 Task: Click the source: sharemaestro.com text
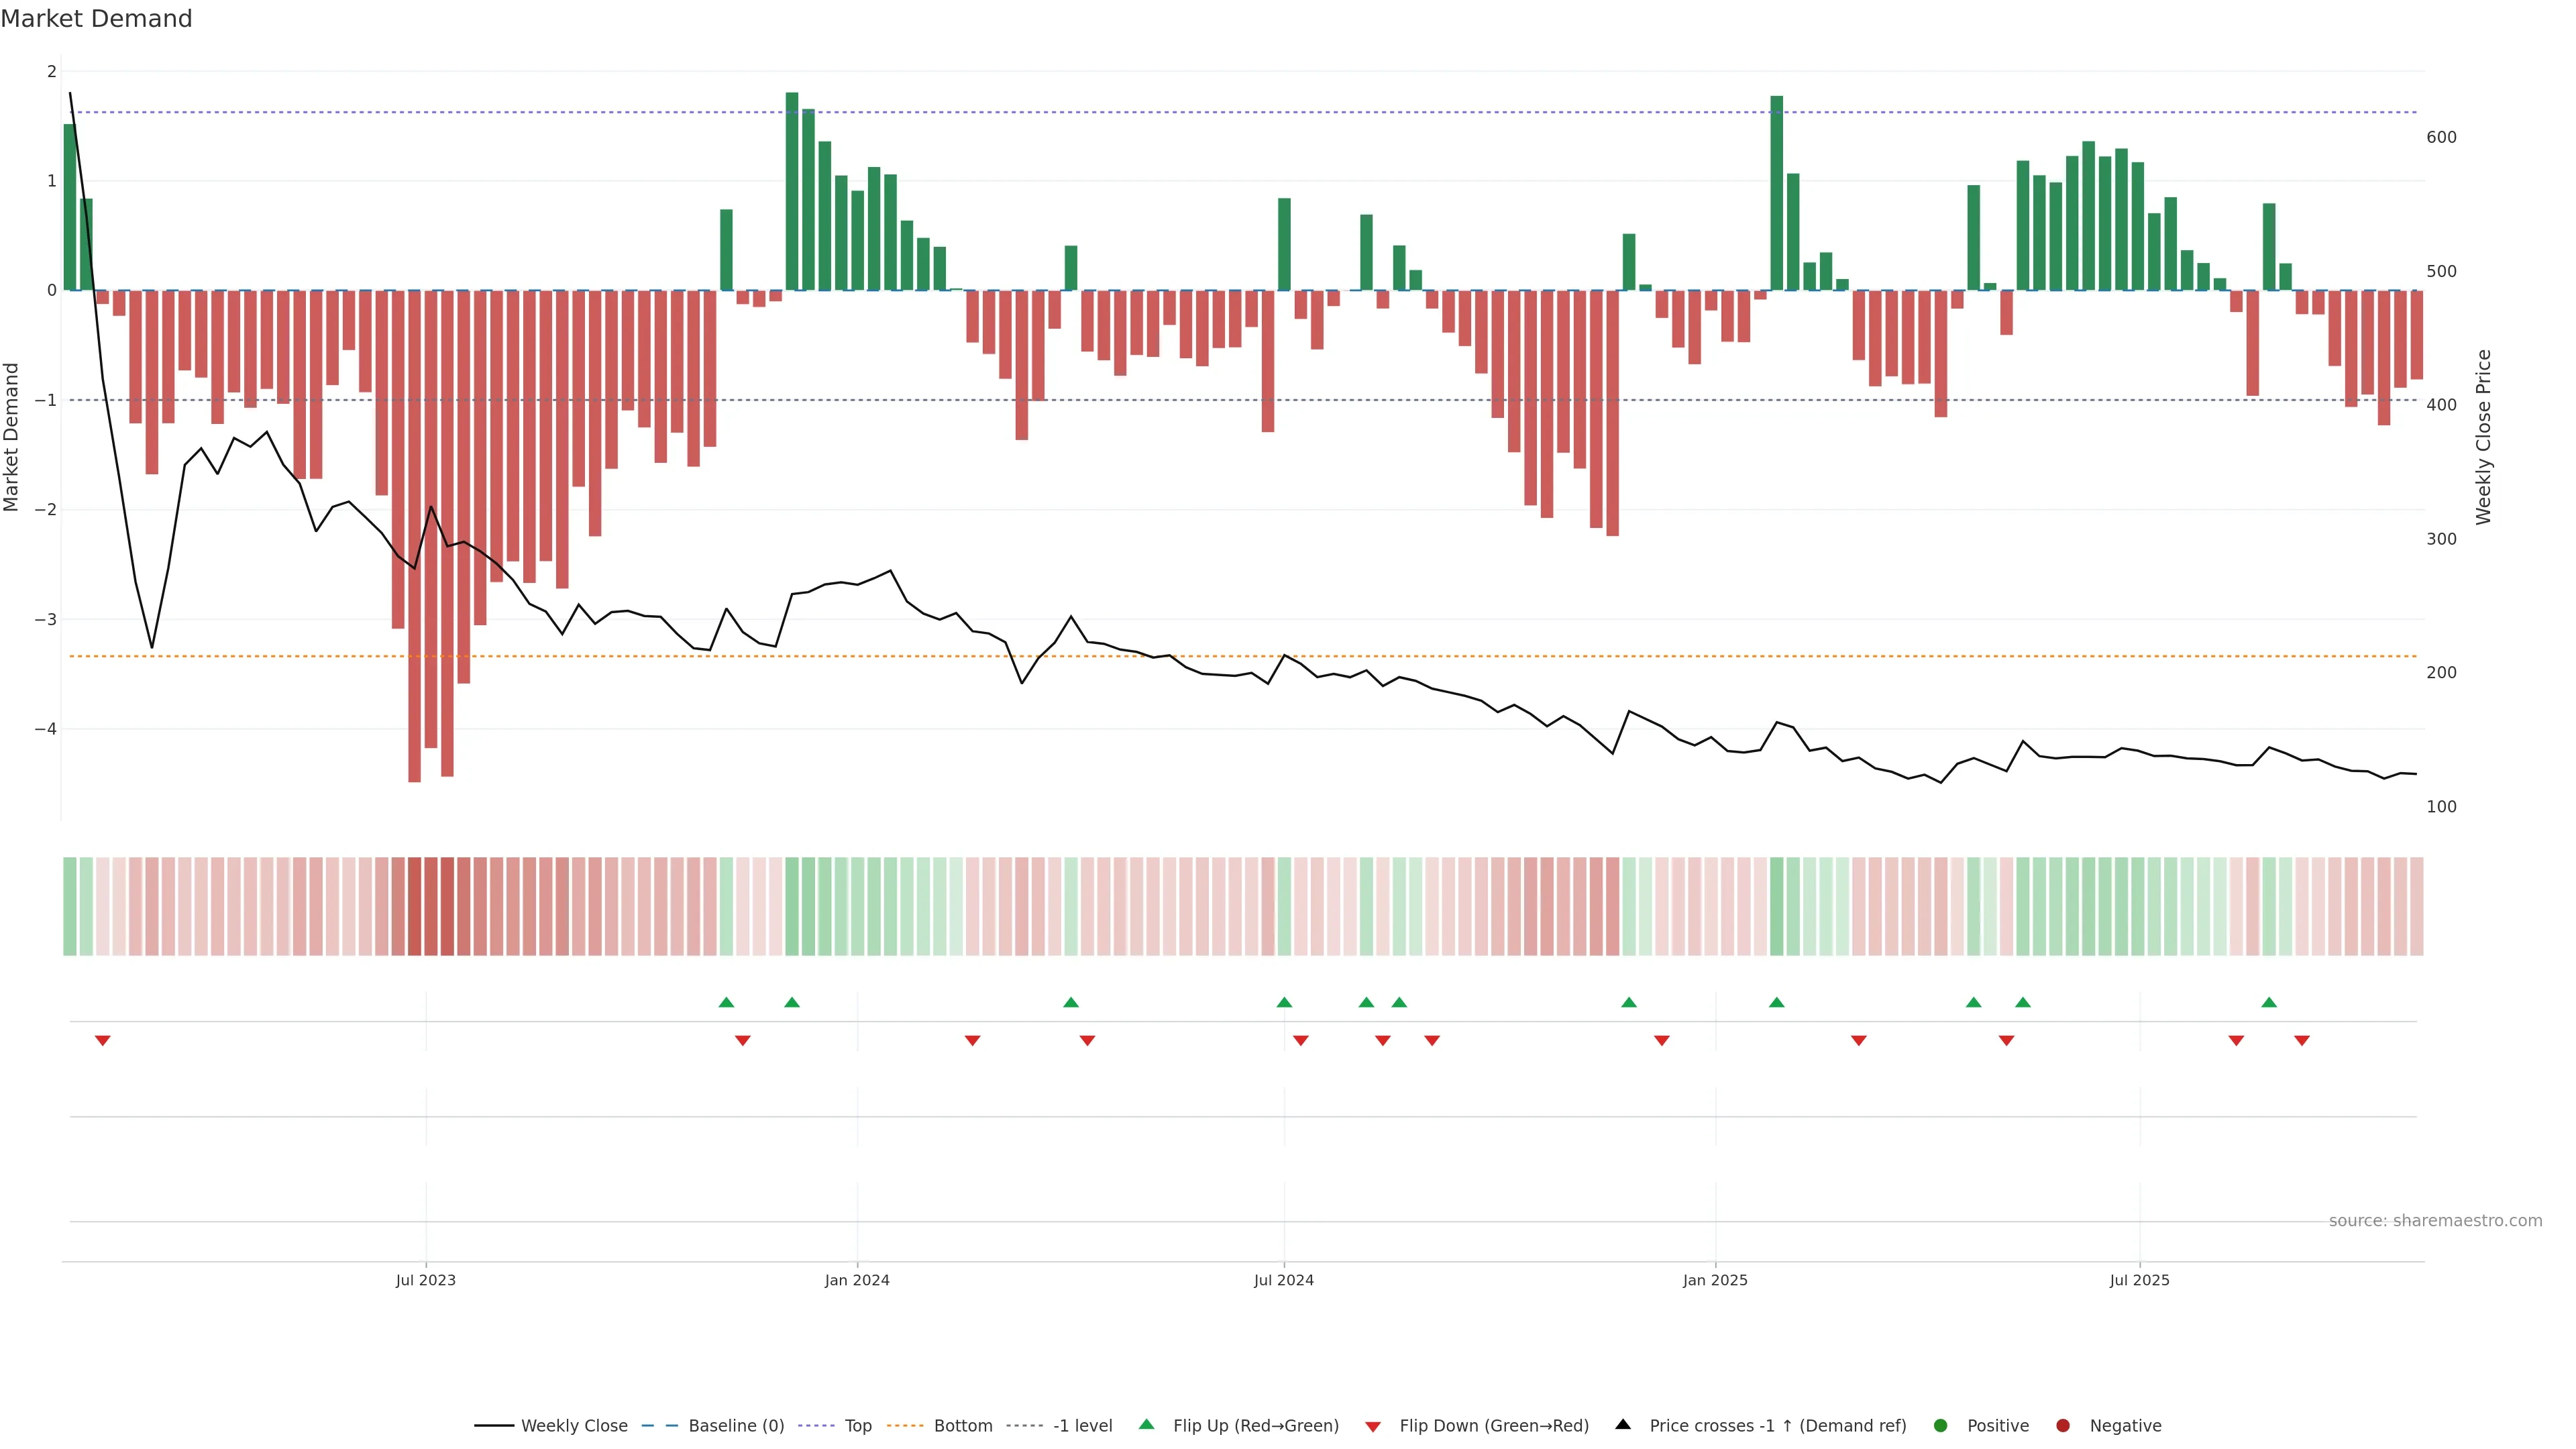[2435, 1220]
